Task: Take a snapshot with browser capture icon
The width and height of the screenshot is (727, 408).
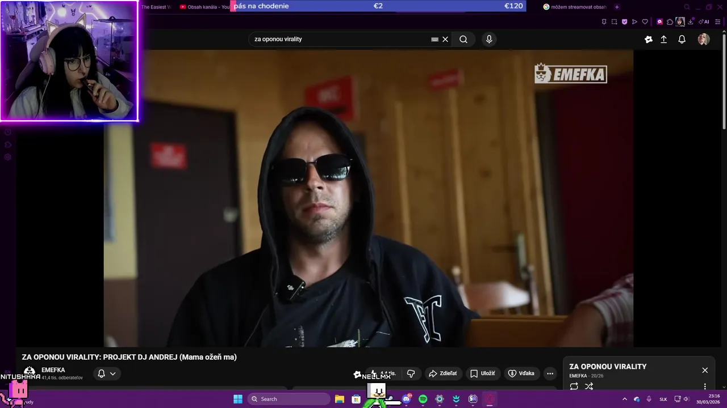Action: pyautogui.click(x=614, y=22)
